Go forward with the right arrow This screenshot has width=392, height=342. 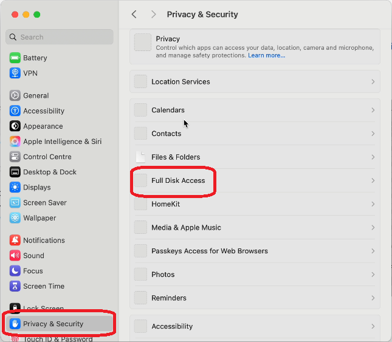(x=153, y=14)
